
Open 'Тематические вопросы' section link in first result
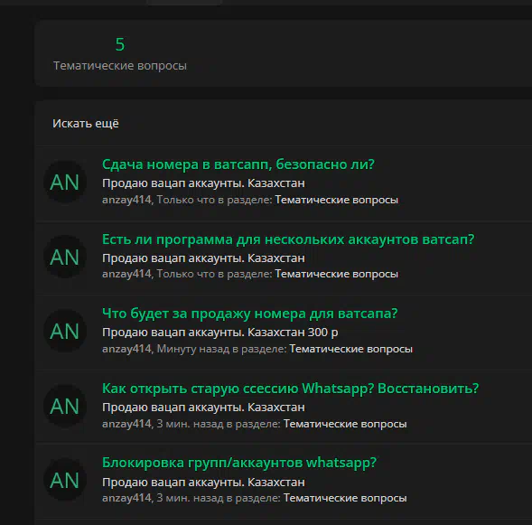(x=336, y=200)
